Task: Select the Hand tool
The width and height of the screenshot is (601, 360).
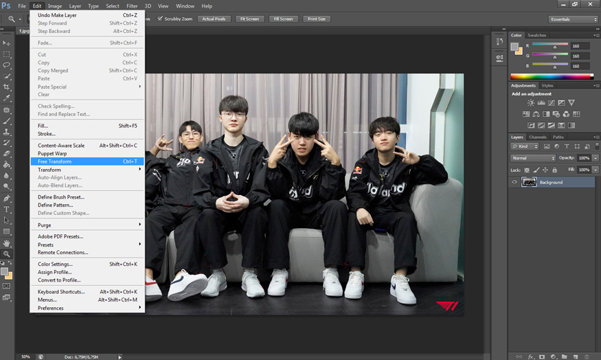Action: tap(7, 243)
